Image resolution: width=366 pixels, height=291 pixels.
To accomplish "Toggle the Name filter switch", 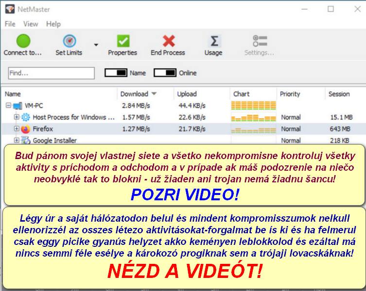I will [x=116, y=73].
